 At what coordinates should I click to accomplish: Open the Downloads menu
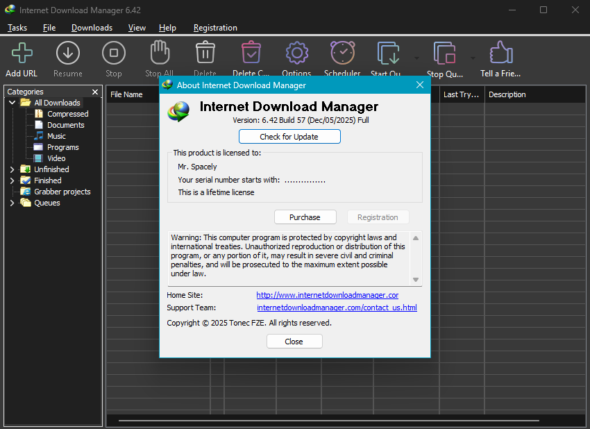click(92, 28)
